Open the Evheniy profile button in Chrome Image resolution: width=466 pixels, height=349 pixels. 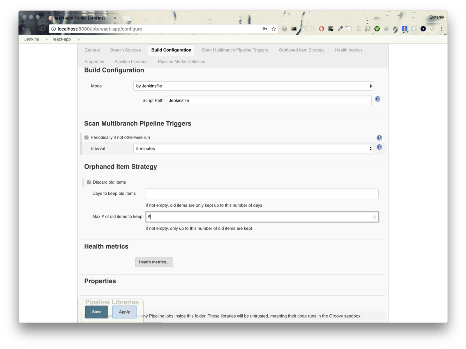click(436, 17)
